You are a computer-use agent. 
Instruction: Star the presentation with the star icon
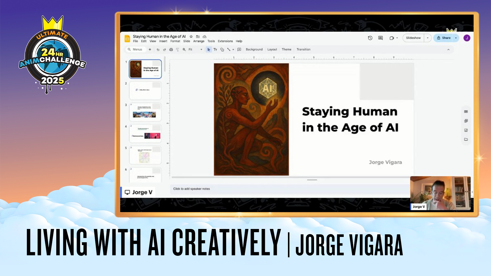191,37
